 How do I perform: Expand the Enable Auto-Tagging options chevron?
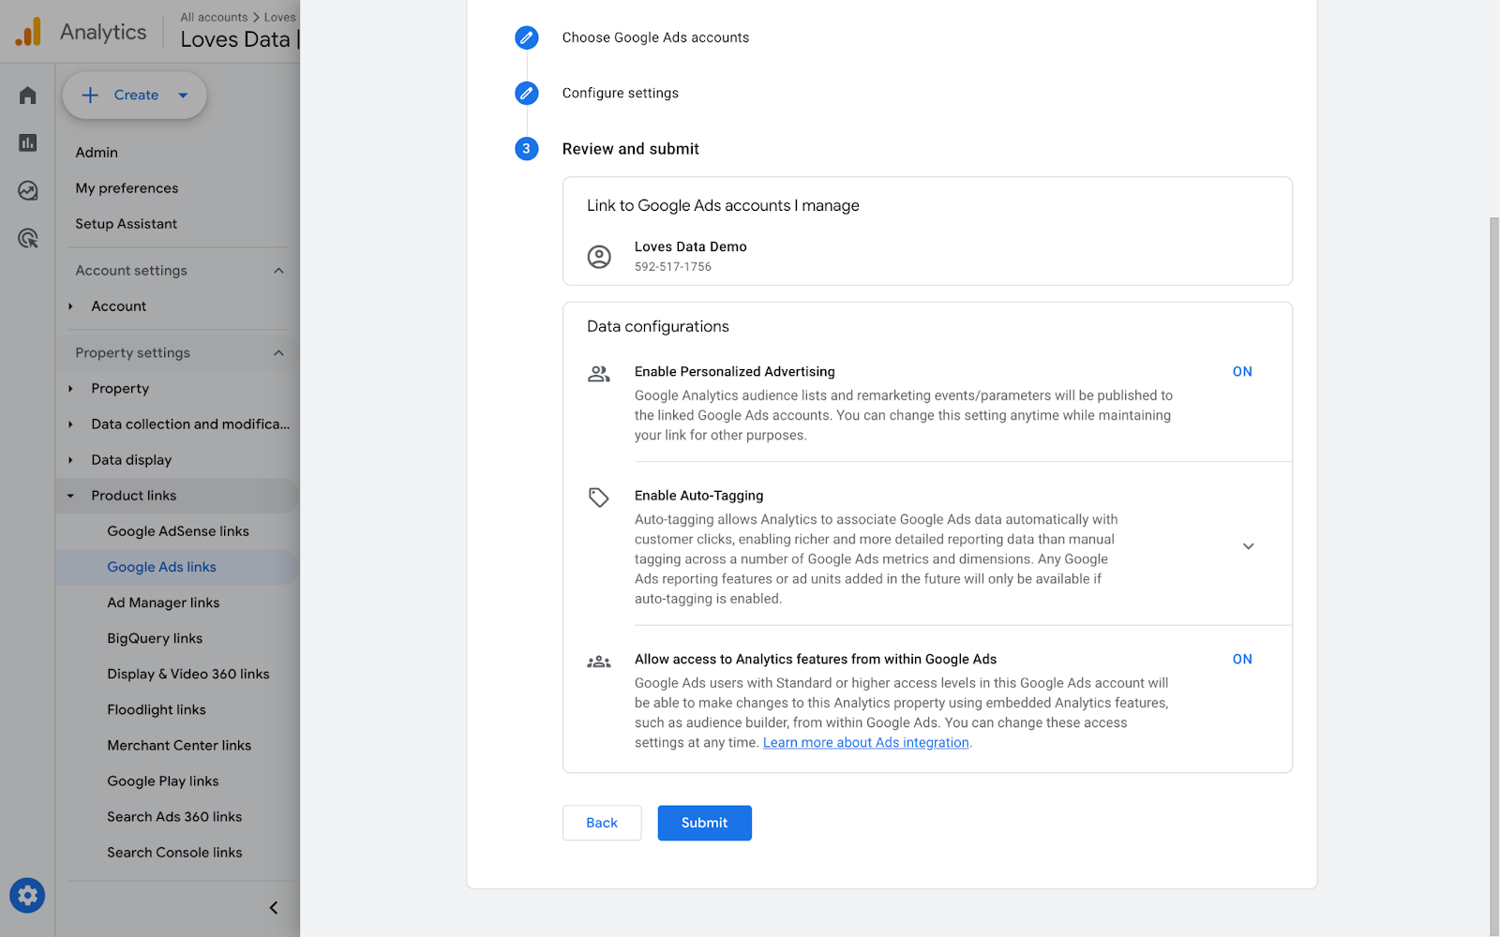click(x=1248, y=545)
